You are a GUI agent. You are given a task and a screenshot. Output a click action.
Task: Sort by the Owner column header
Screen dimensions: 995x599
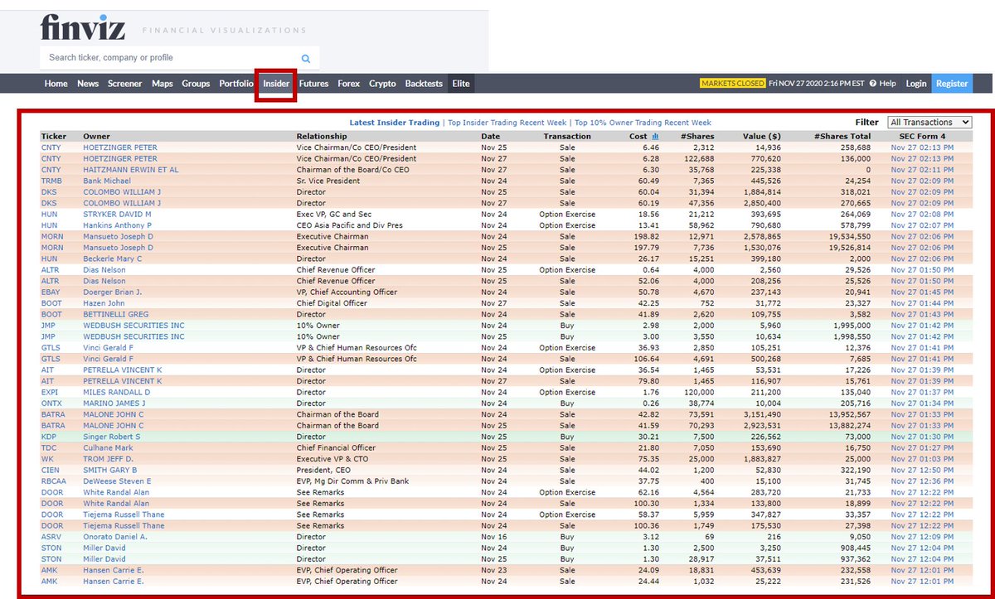(x=96, y=136)
